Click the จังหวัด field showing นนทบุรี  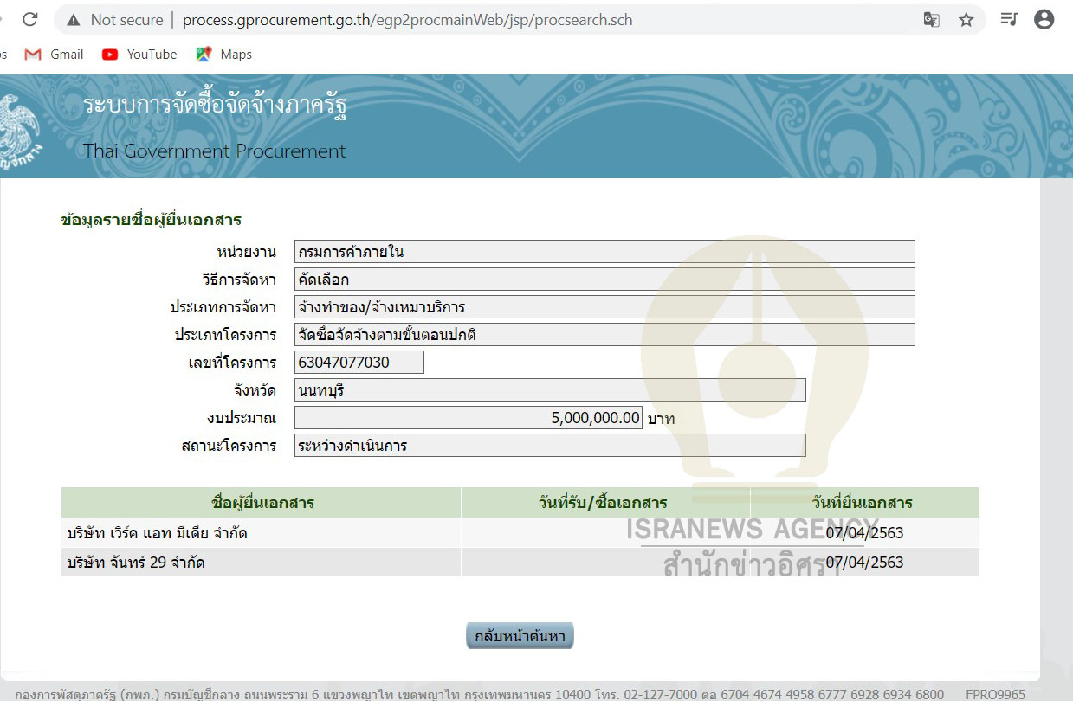pyautogui.click(x=549, y=390)
